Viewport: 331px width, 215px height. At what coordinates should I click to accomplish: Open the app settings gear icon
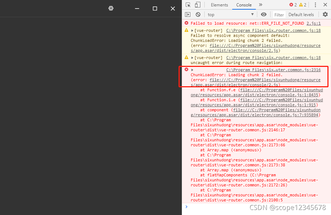[x=111, y=8]
